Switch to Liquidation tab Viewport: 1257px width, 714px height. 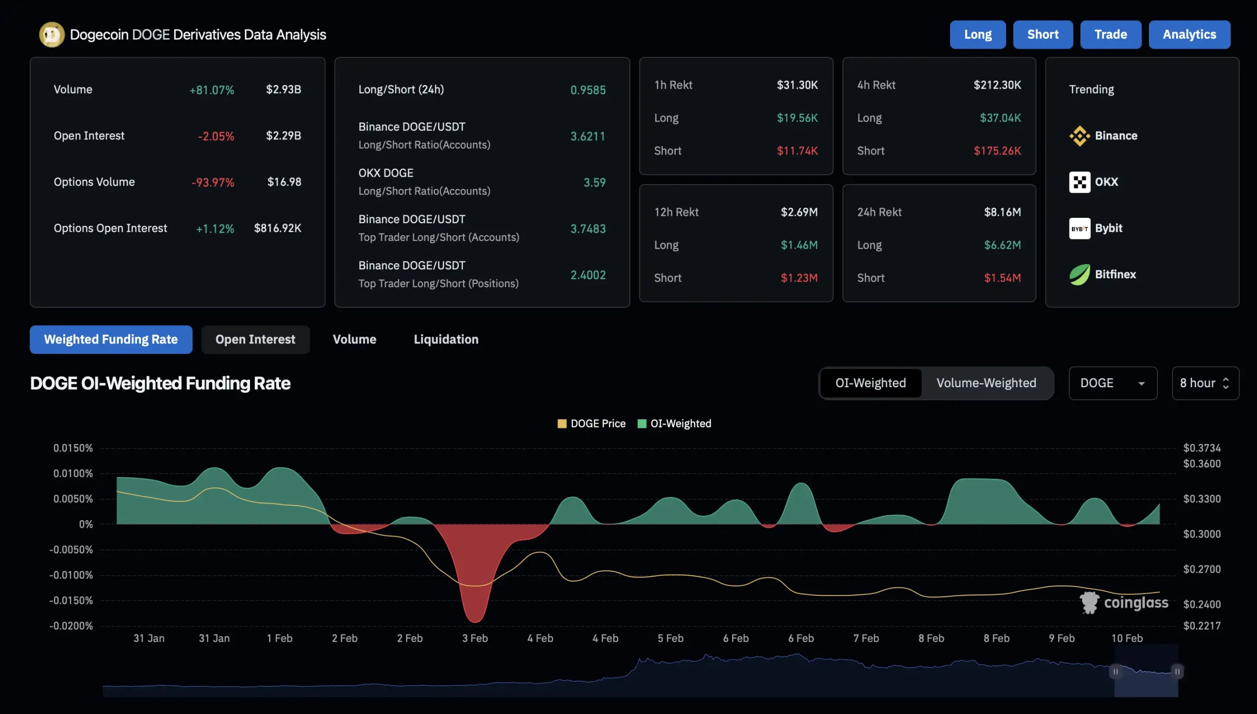(446, 340)
